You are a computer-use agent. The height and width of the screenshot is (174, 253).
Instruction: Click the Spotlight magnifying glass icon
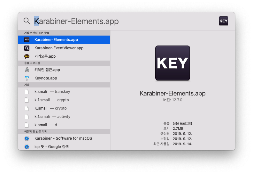tap(27, 21)
